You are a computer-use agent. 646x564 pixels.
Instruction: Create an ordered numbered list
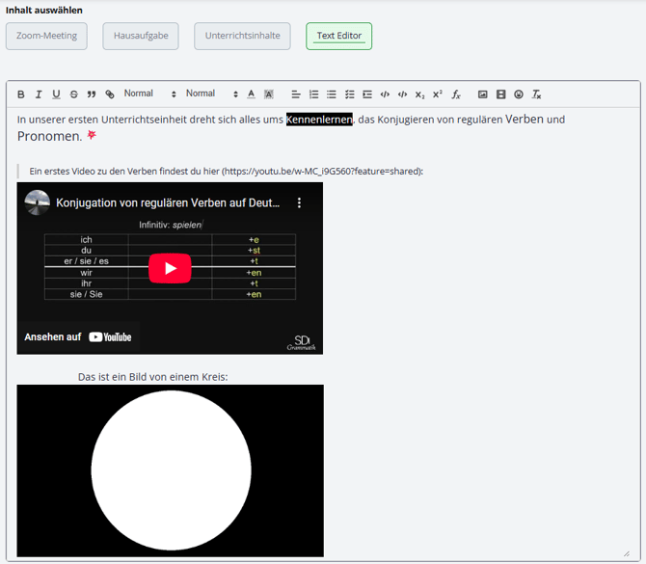pos(314,94)
